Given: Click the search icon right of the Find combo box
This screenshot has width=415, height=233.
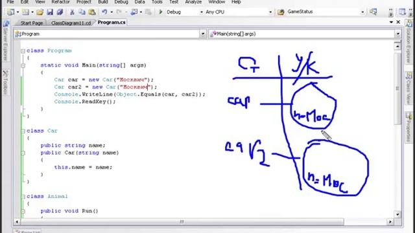Looking at the screenshot, I should coord(373,12).
